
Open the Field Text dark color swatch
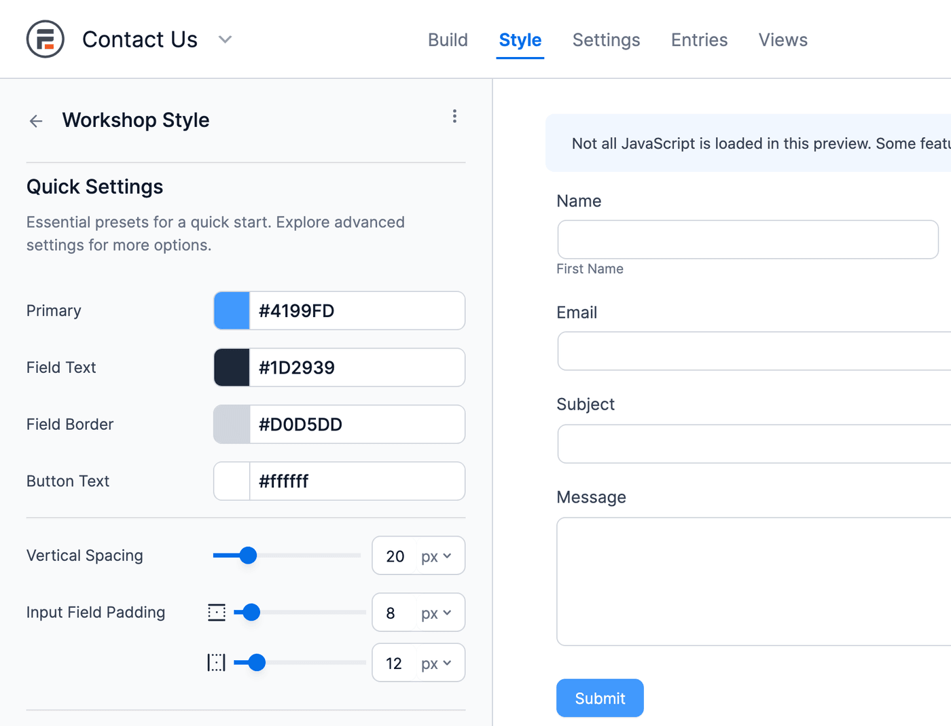(232, 367)
